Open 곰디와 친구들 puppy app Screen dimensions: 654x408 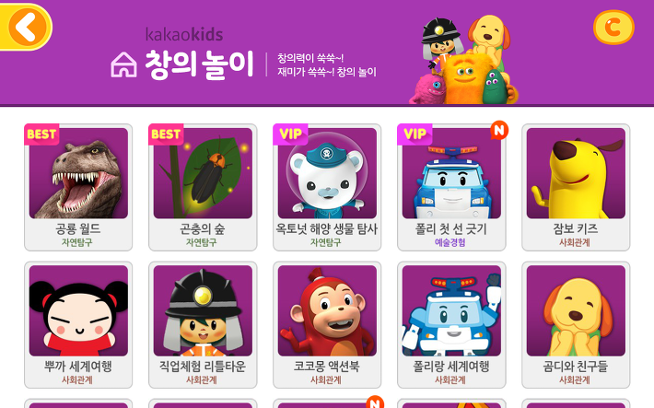pos(576,325)
